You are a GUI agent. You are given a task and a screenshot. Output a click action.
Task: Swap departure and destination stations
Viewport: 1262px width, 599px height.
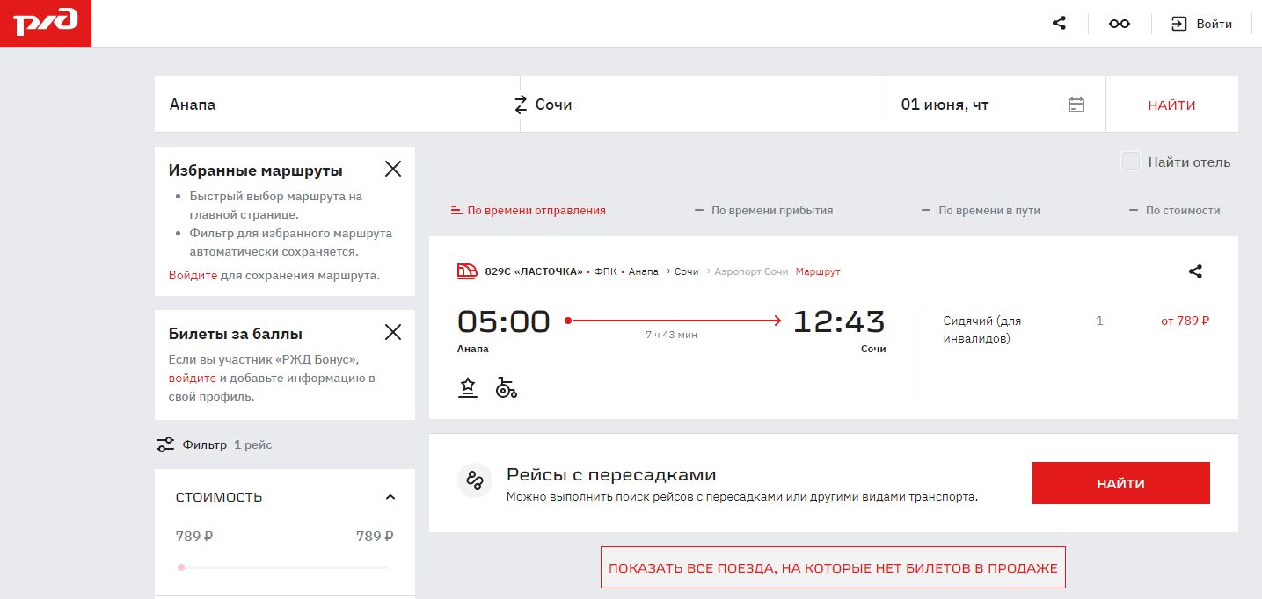(x=521, y=105)
